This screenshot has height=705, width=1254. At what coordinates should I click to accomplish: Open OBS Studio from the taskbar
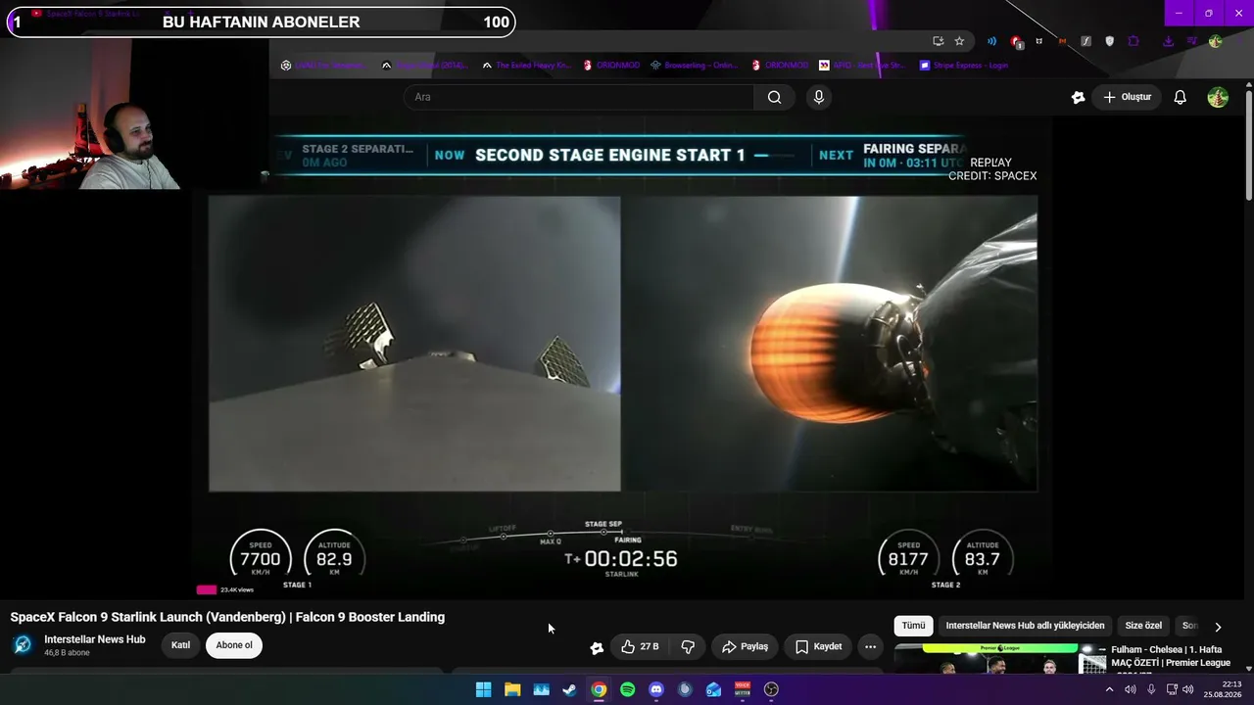pos(771,689)
